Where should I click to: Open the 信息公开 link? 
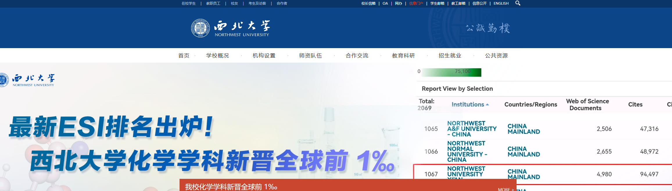(x=480, y=3)
